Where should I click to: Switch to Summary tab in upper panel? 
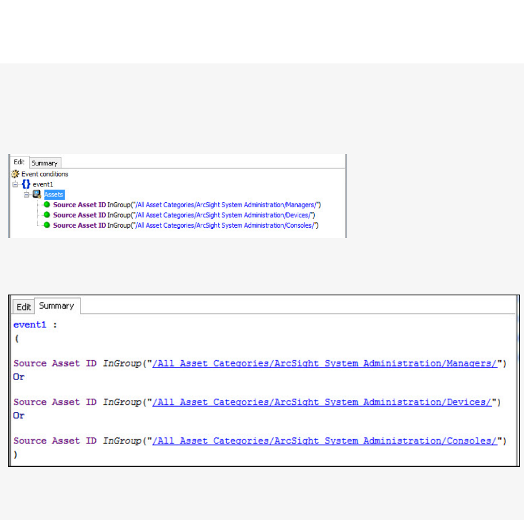(x=45, y=163)
